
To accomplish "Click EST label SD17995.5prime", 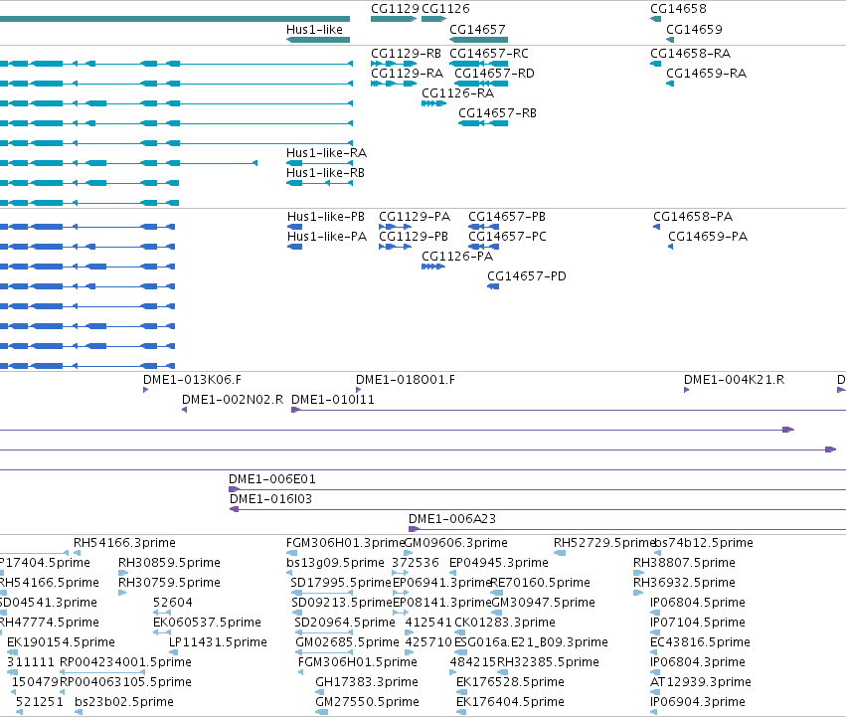I will (340, 583).
